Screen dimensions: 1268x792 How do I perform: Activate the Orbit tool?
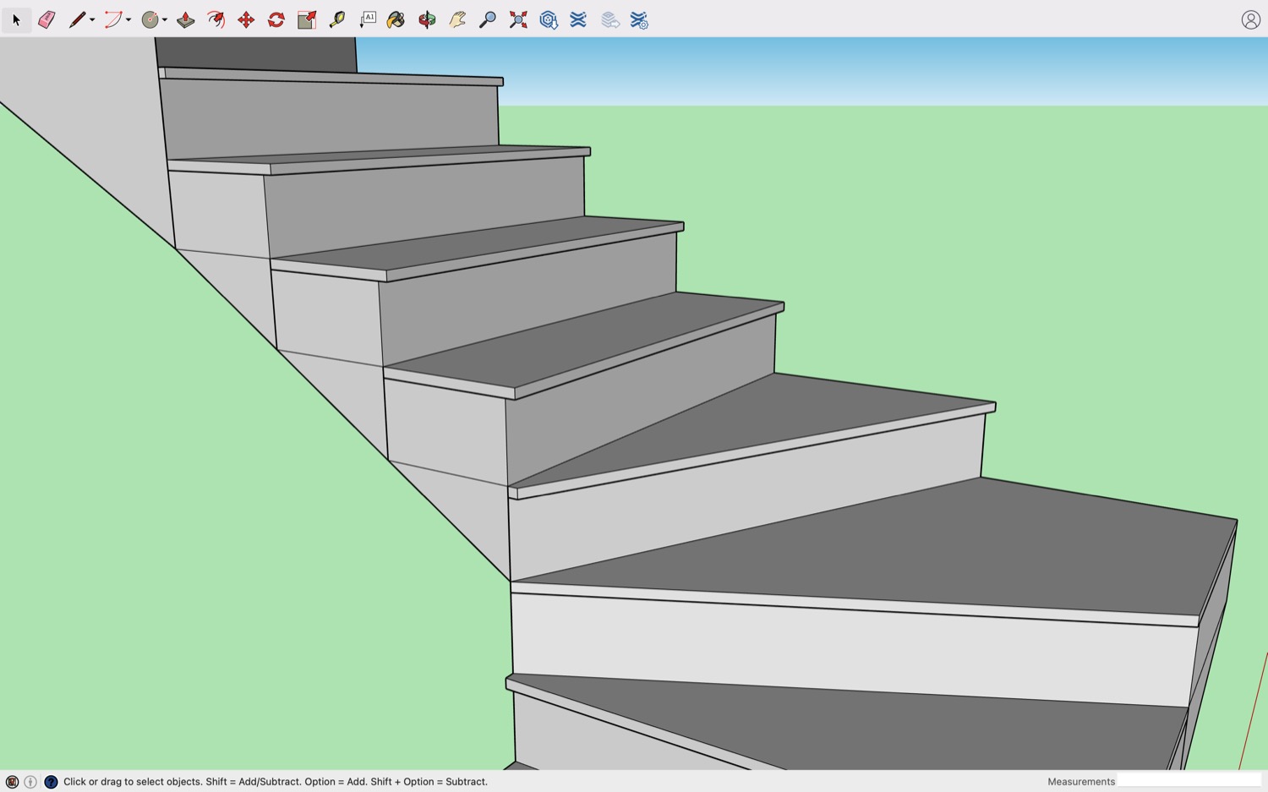pos(427,19)
